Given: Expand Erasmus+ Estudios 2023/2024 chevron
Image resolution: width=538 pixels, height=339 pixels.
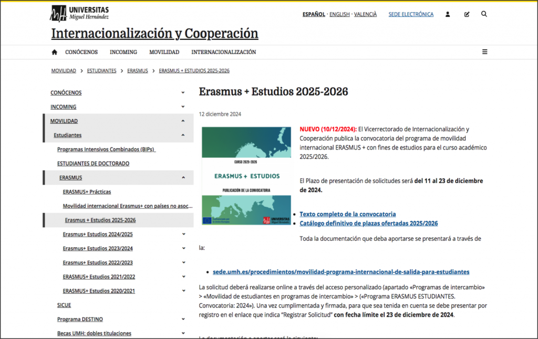Looking at the screenshot, I should click(183, 248).
